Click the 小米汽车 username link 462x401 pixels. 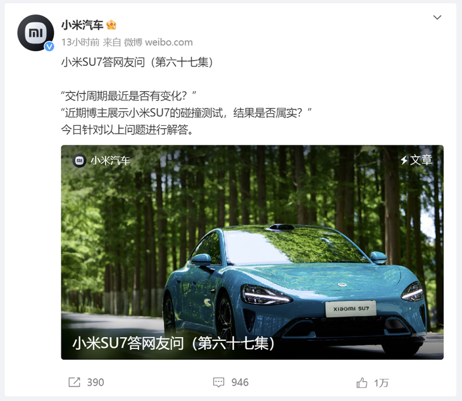(82, 25)
